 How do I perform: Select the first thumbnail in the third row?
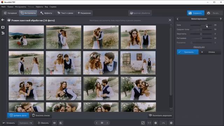26,89
